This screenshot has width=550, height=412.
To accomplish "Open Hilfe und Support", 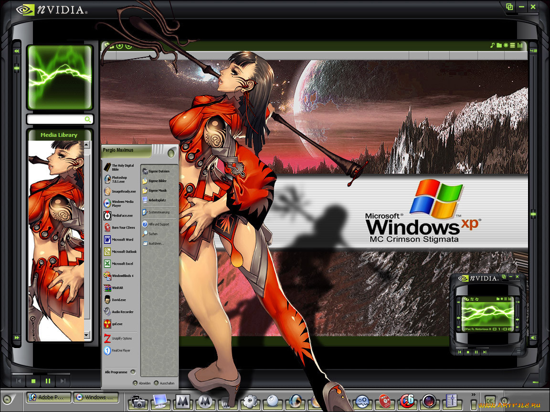I will tap(156, 224).
